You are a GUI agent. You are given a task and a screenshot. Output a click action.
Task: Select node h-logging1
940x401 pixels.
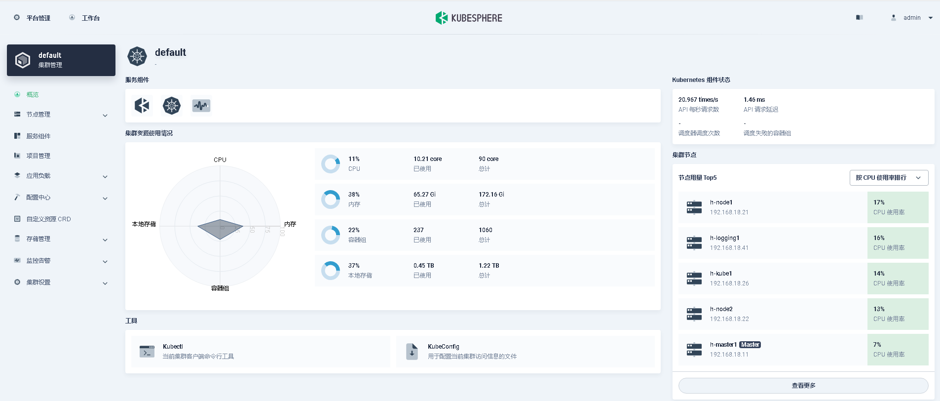pos(803,243)
